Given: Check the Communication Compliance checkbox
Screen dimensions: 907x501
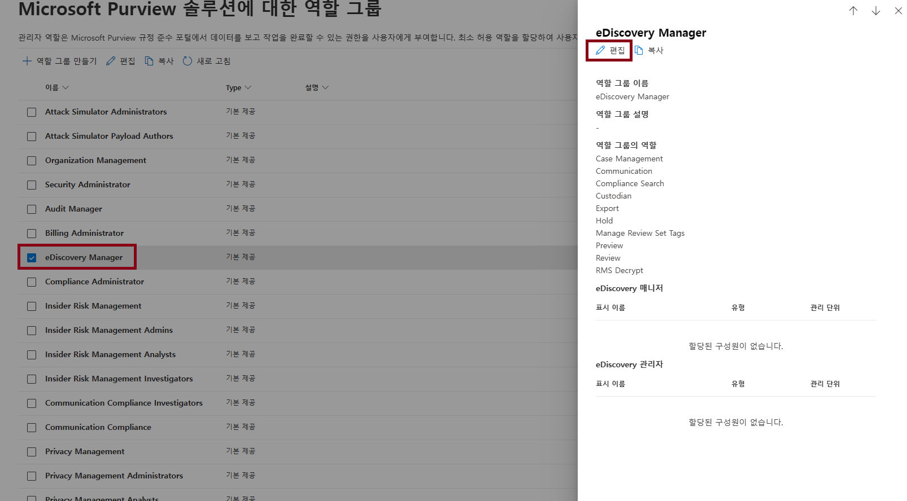Looking at the screenshot, I should pyautogui.click(x=32, y=428).
